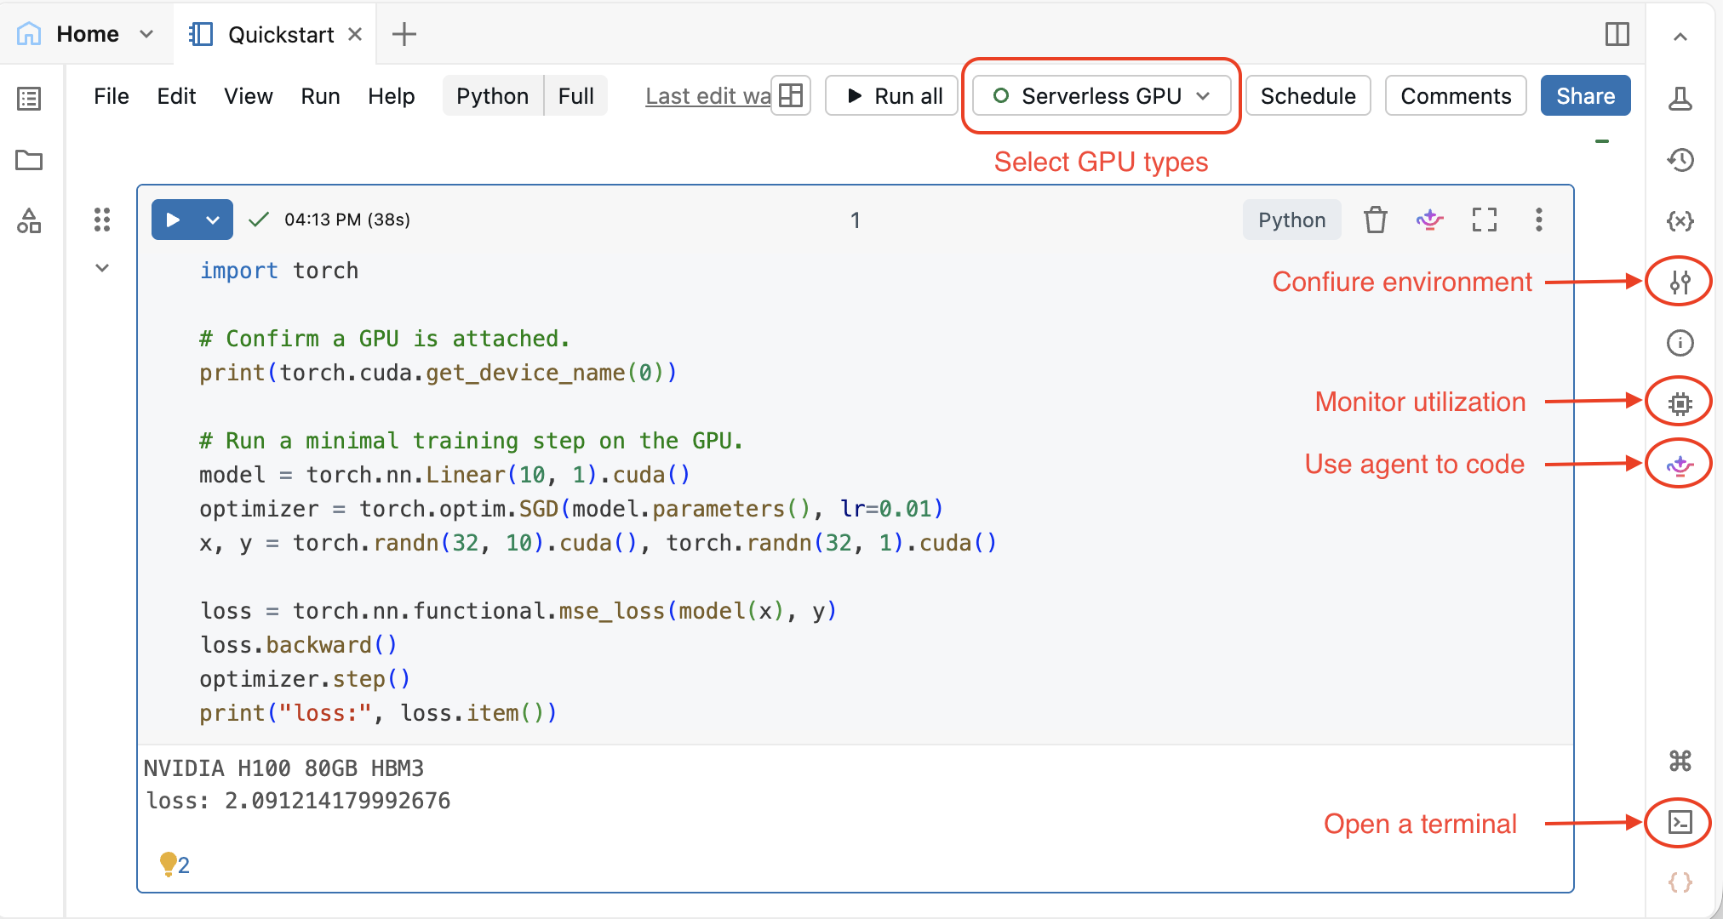Click the cell execution time 04:13 PM (38s)
Viewport: 1723px width, 919px height.
coord(347,220)
